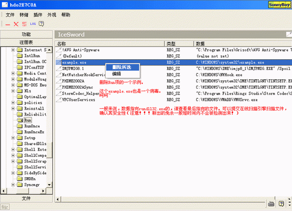Click the red X toolbar icon
Viewport: 292px width, 211px height.
(x=16, y=24)
